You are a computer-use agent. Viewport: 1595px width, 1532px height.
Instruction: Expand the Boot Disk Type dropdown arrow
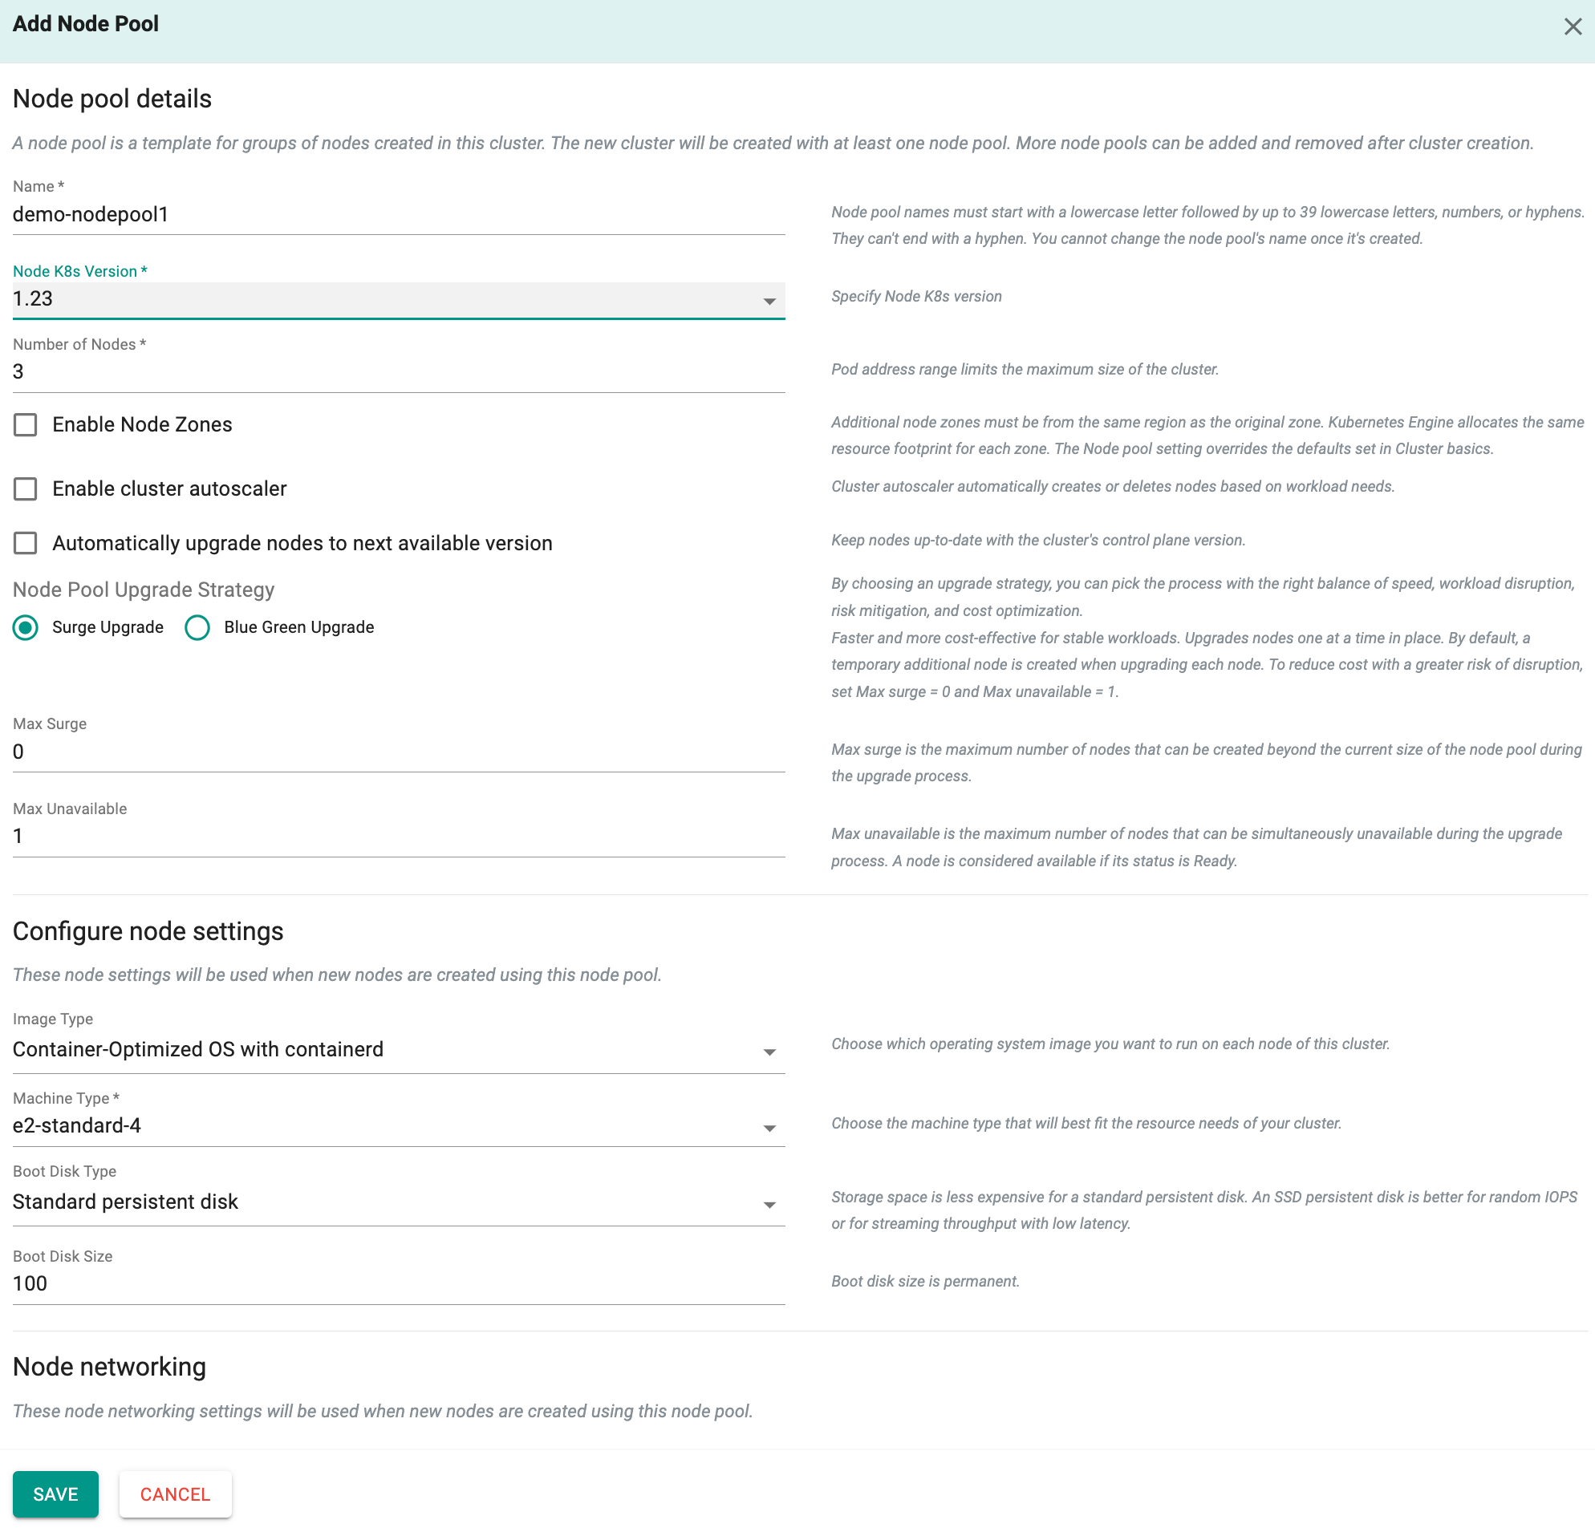click(x=769, y=1205)
